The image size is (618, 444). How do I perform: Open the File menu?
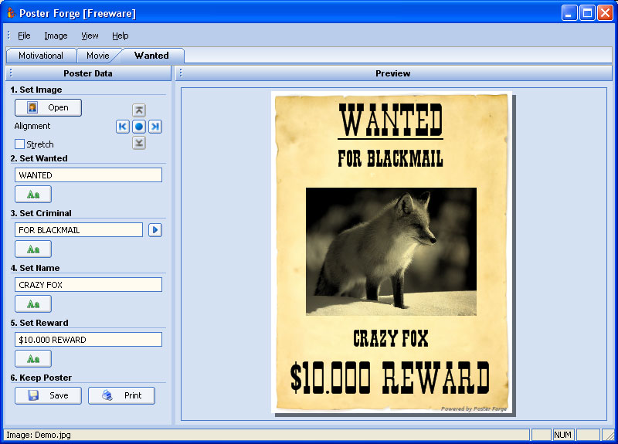pyautogui.click(x=24, y=36)
